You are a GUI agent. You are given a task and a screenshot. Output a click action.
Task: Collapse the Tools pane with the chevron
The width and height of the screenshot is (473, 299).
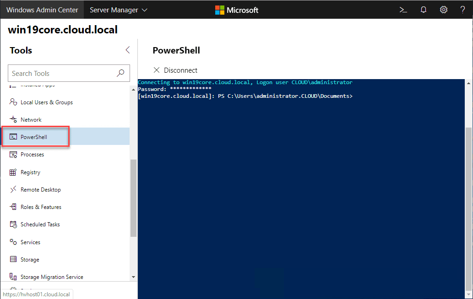[x=127, y=50]
